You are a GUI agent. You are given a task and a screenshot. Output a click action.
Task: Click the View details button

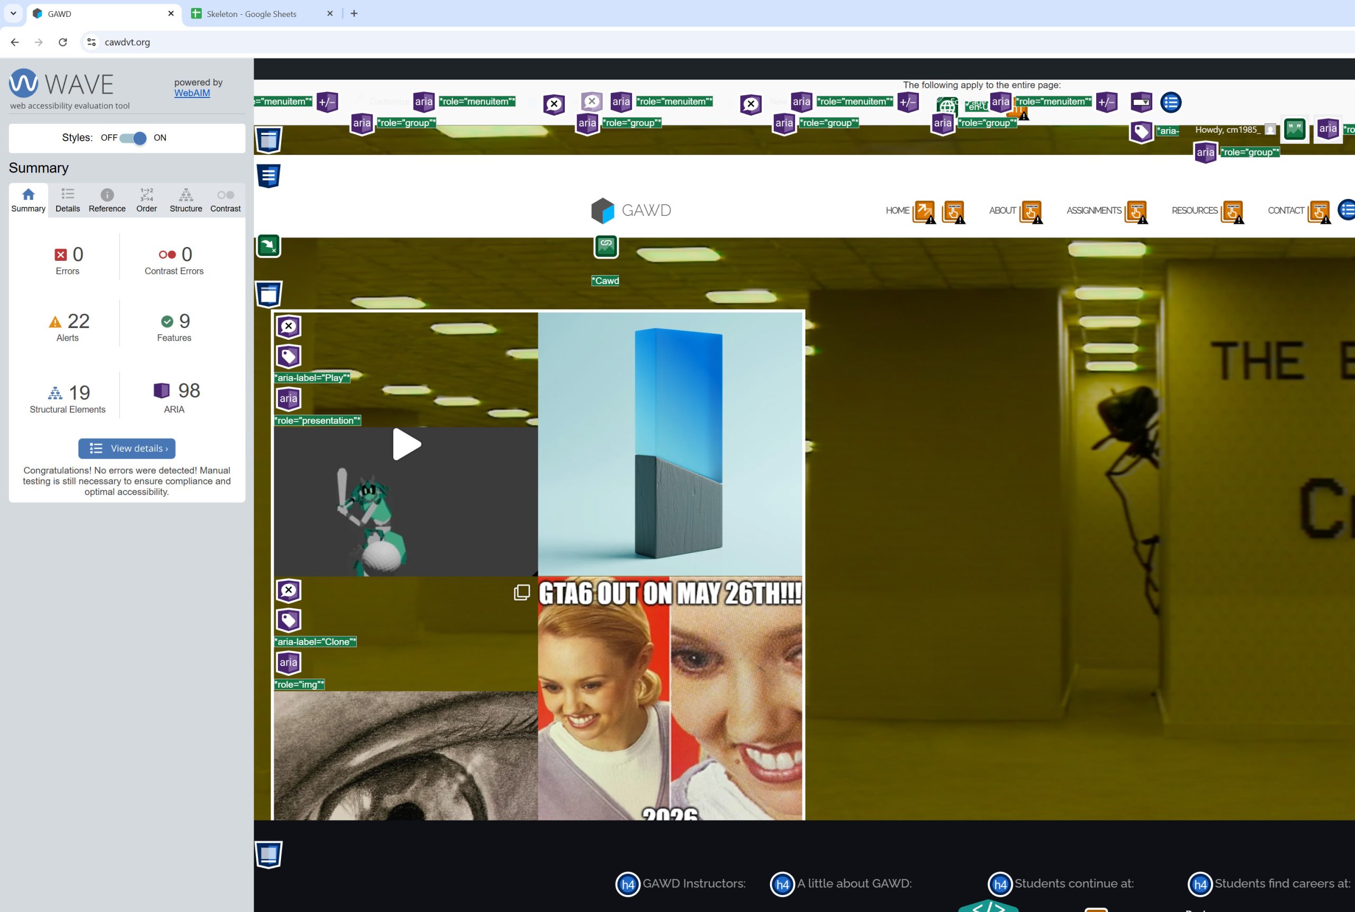127,449
